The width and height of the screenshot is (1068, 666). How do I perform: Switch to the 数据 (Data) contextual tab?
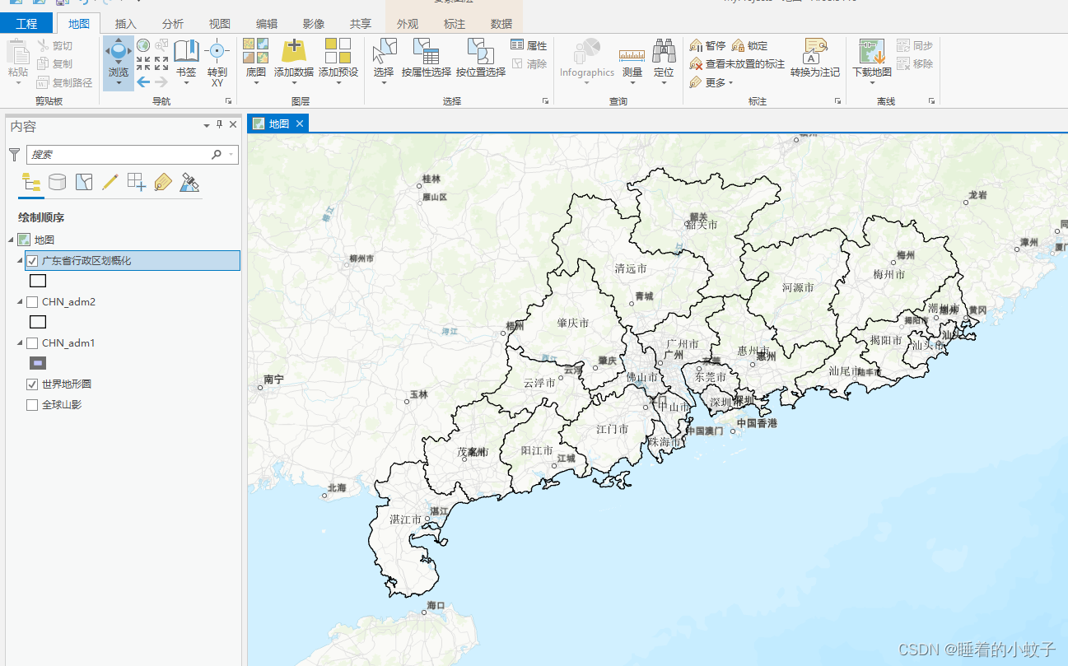coord(501,24)
